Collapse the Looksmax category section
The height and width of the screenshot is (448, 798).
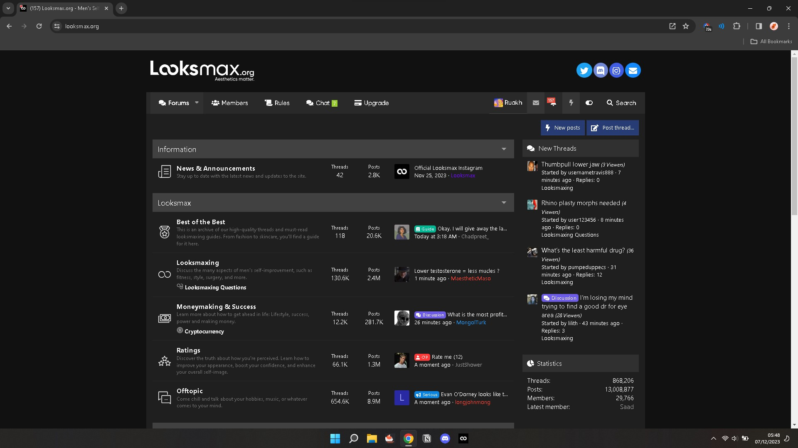pos(504,203)
